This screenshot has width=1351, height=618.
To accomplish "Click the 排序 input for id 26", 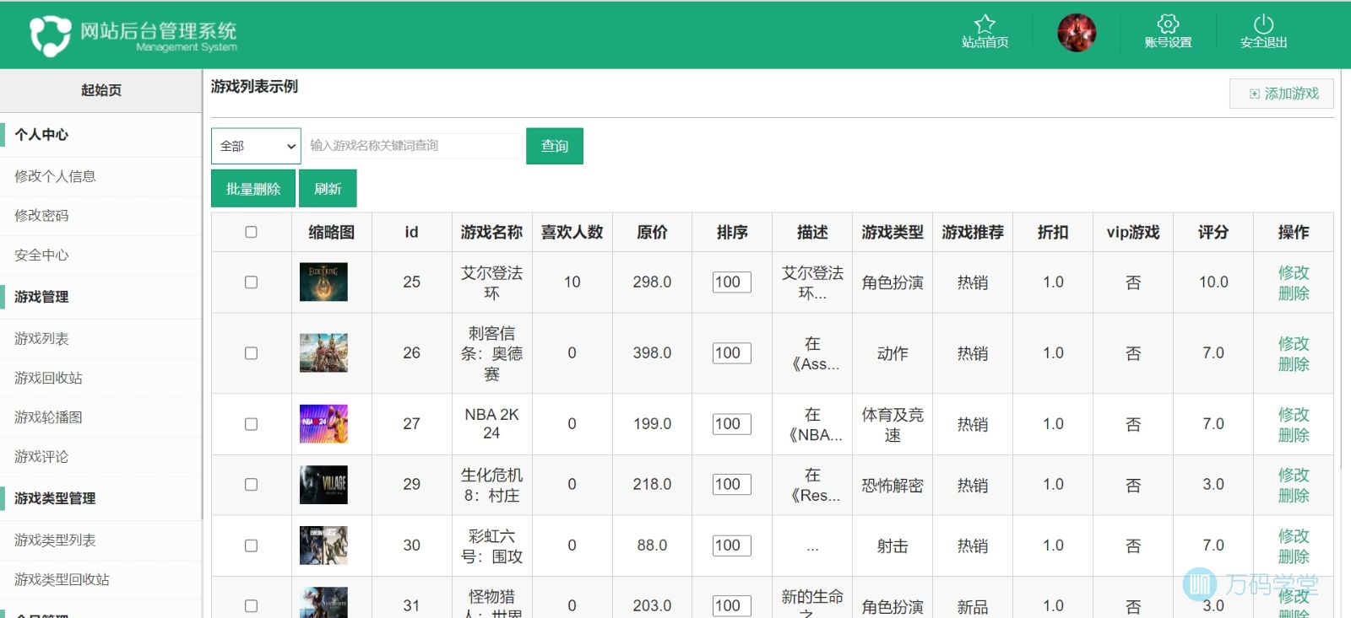I will (x=731, y=353).
